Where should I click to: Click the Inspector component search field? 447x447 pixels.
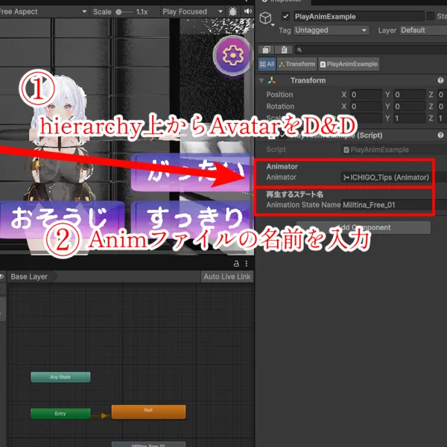[371, 50]
